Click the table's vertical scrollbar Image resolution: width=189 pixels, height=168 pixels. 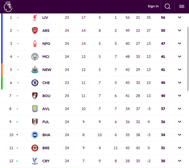point(188,59)
